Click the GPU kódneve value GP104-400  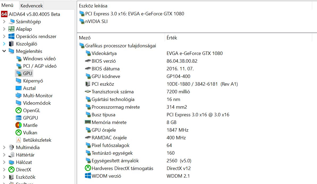[178, 76]
